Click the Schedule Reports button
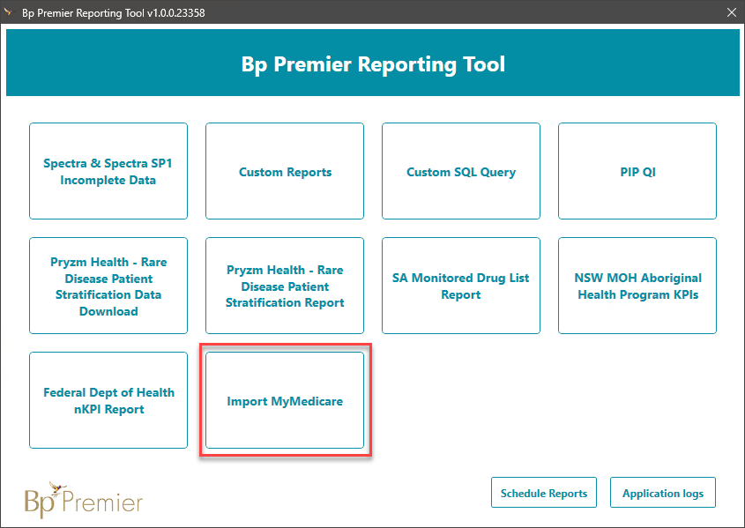745x528 pixels. [544, 493]
